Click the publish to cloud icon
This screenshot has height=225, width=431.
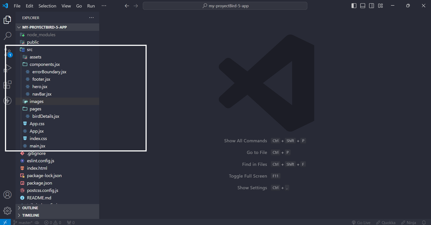click(x=37, y=222)
